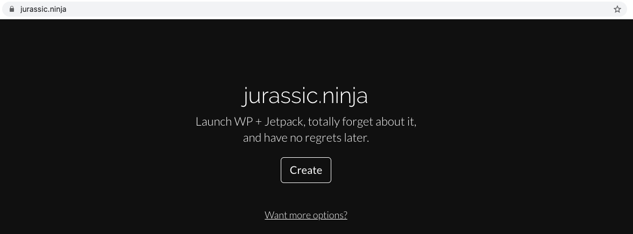Click the "totally forget about it," phrase
Image resolution: width=633 pixels, height=234 pixels.
coord(362,122)
